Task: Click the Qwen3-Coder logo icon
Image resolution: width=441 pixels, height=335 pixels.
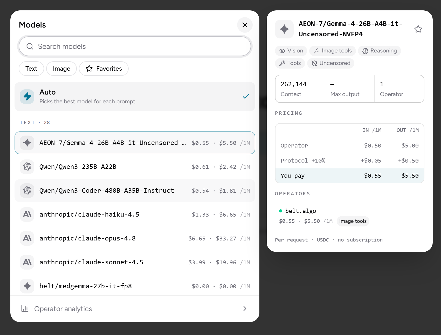Action: [27, 191]
